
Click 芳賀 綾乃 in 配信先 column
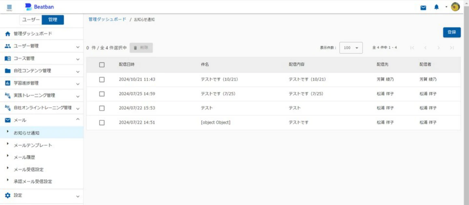[x=385, y=79]
